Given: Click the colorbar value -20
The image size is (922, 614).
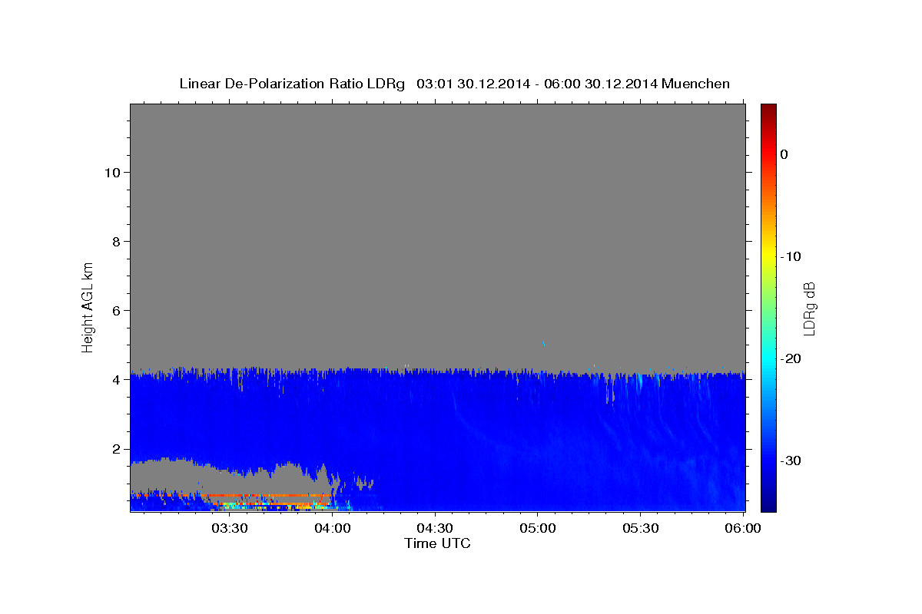Looking at the screenshot, I should (x=791, y=358).
